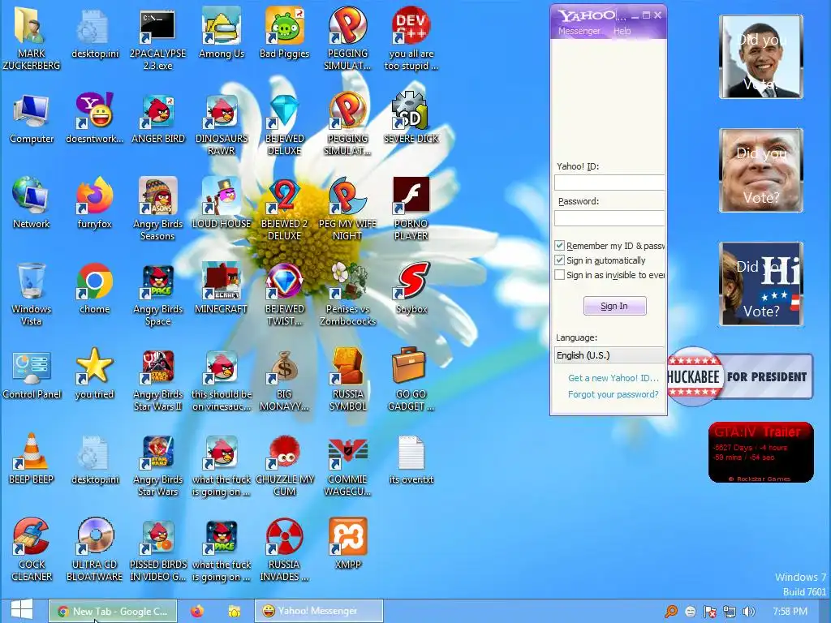Expand the Language English (U.S.) dropdown
Viewport: 831px width, 623px height.
(609, 355)
